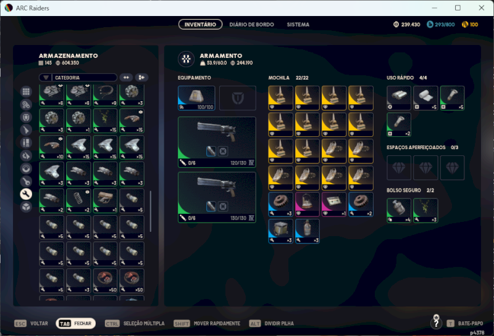Select the highlighted wrench materials filter
This screenshot has height=336, width=494.
click(x=26, y=194)
